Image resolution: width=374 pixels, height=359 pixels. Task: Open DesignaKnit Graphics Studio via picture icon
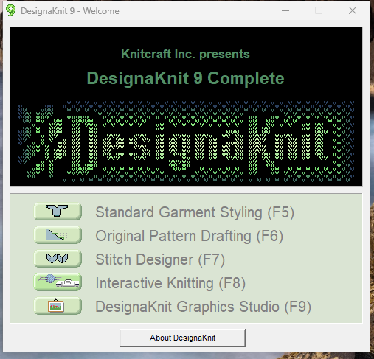(58, 306)
